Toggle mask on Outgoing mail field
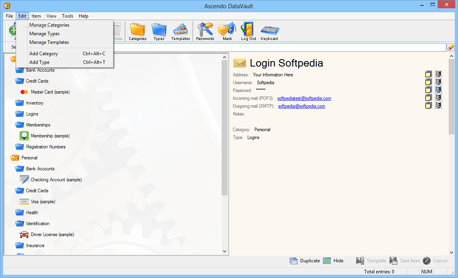 (438, 105)
